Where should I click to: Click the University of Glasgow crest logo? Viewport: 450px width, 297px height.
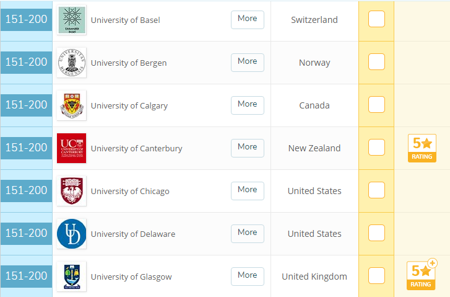click(71, 277)
